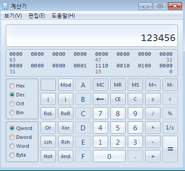
Task: Click the multiplication asterisk button
Action: pyautogui.click(x=153, y=128)
